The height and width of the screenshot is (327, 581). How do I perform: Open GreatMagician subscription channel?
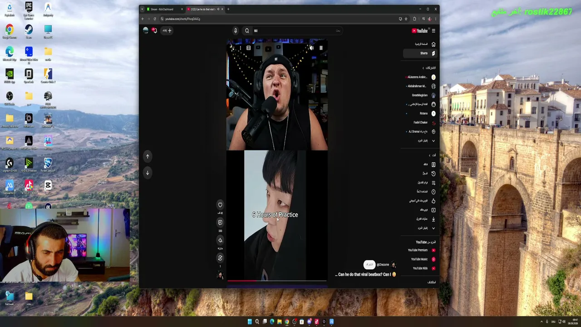pyautogui.click(x=420, y=95)
